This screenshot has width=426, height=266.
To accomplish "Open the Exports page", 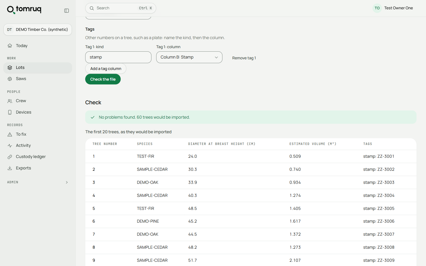I will pyautogui.click(x=38, y=168).
